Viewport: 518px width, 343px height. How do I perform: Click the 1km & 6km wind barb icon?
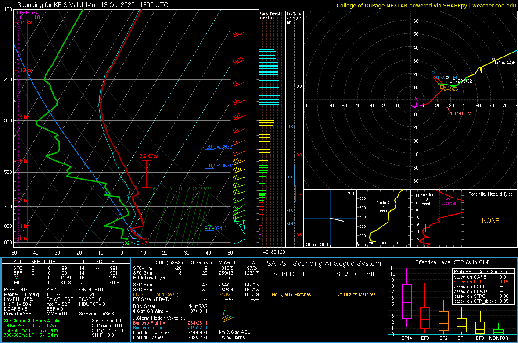(x=228, y=317)
